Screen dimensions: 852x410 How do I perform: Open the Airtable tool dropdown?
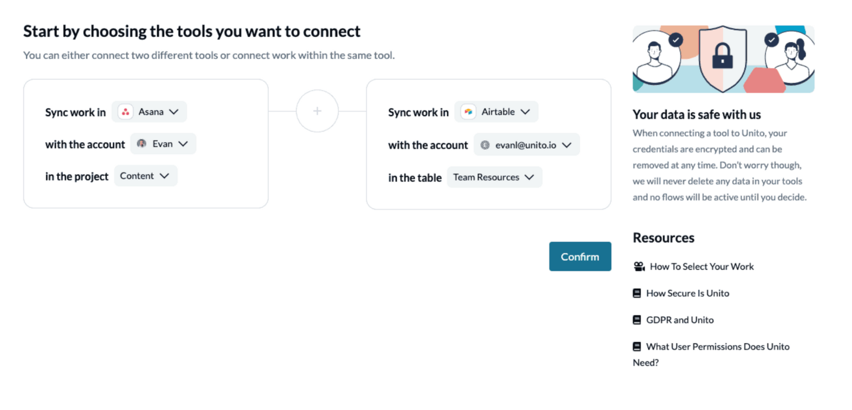pyautogui.click(x=496, y=112)
